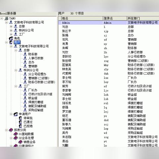Viewport: 159px width, 159px height.
Task: Sort by the 姓名 column header
Action: [x=82, y=18]
